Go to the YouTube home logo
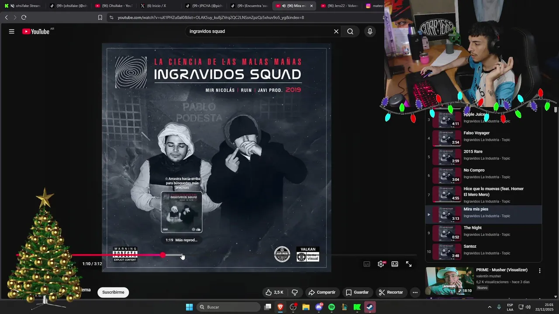559x314 pixels. (x=36, y=31)
